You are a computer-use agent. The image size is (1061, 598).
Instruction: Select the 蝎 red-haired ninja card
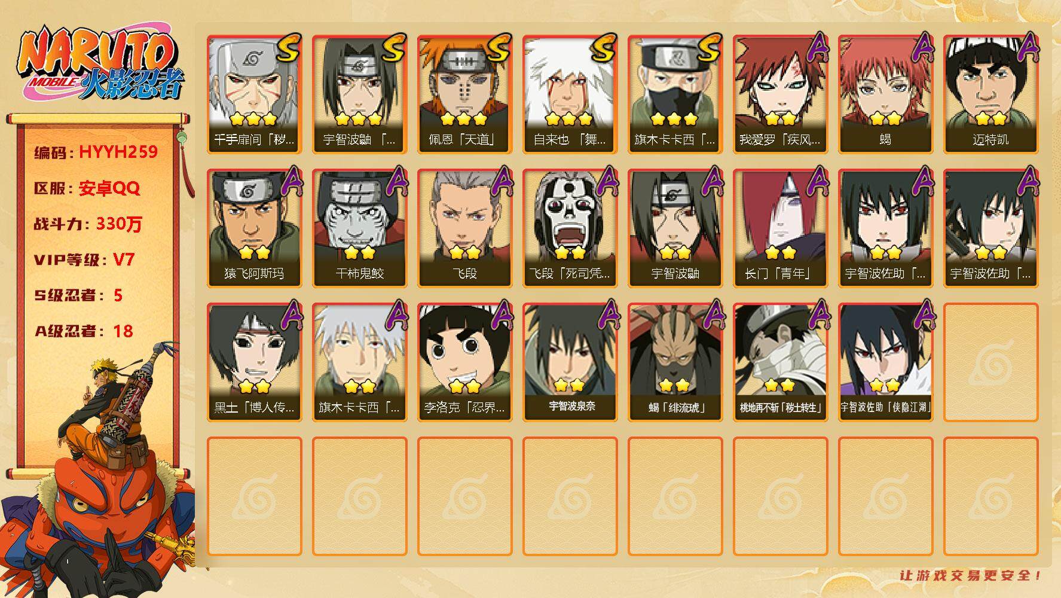(885, 94)
